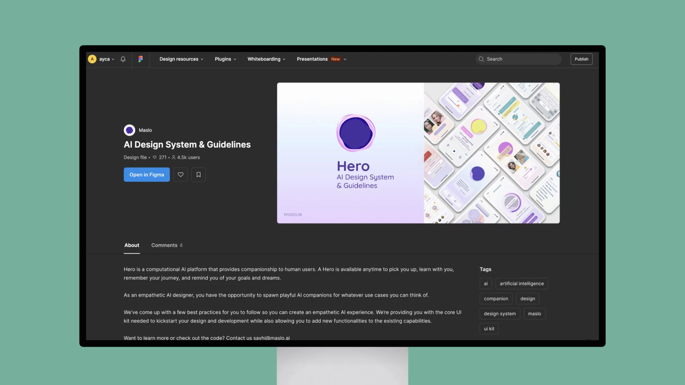The height and width of the screenshot is (385, 685).
Task: Click the Hero design system thumbnail
Action: coord(418,153)
